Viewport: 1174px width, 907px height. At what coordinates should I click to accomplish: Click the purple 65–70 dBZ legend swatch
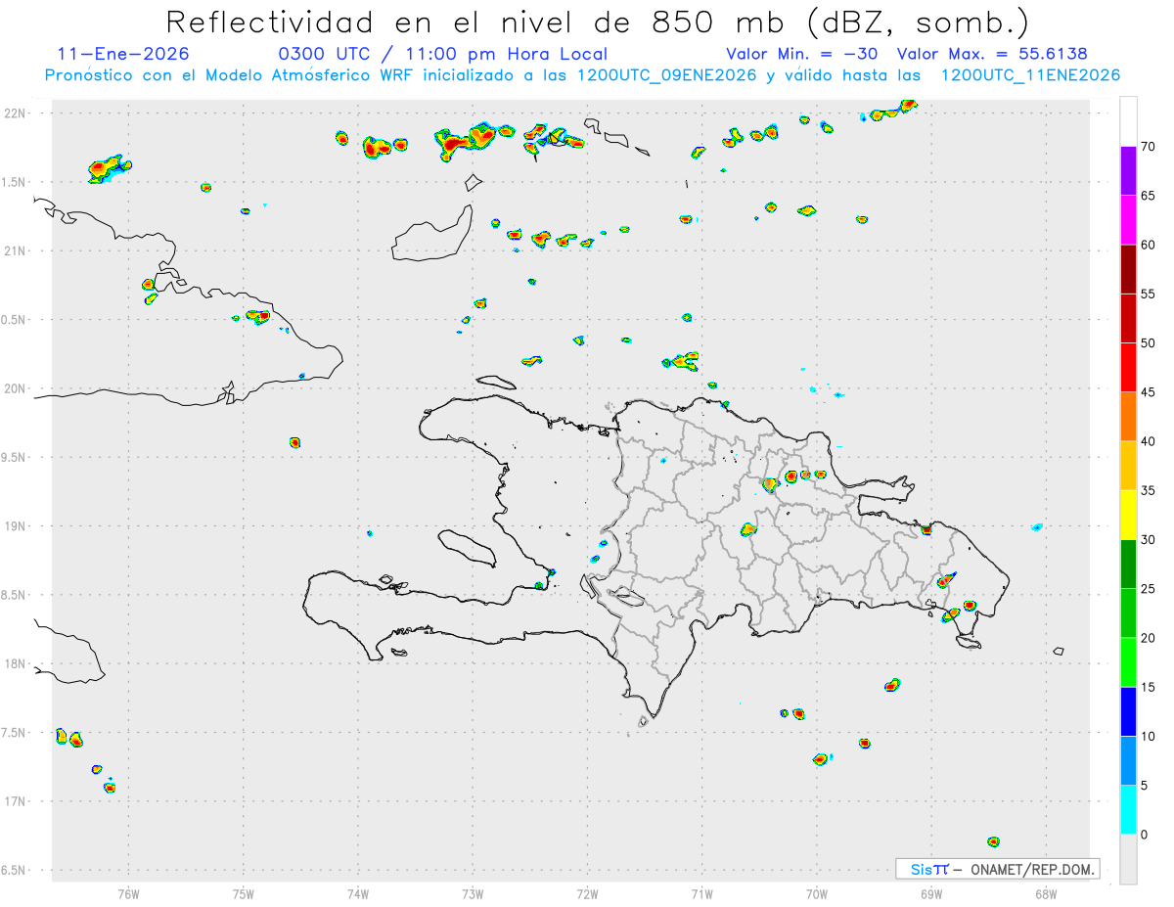[x=1128, y=171]
